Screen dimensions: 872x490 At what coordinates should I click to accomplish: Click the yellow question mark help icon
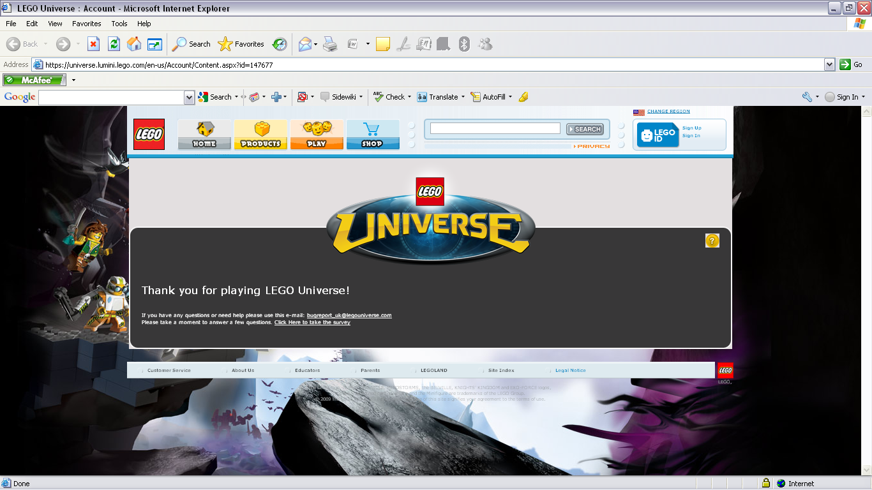[712, 241]
